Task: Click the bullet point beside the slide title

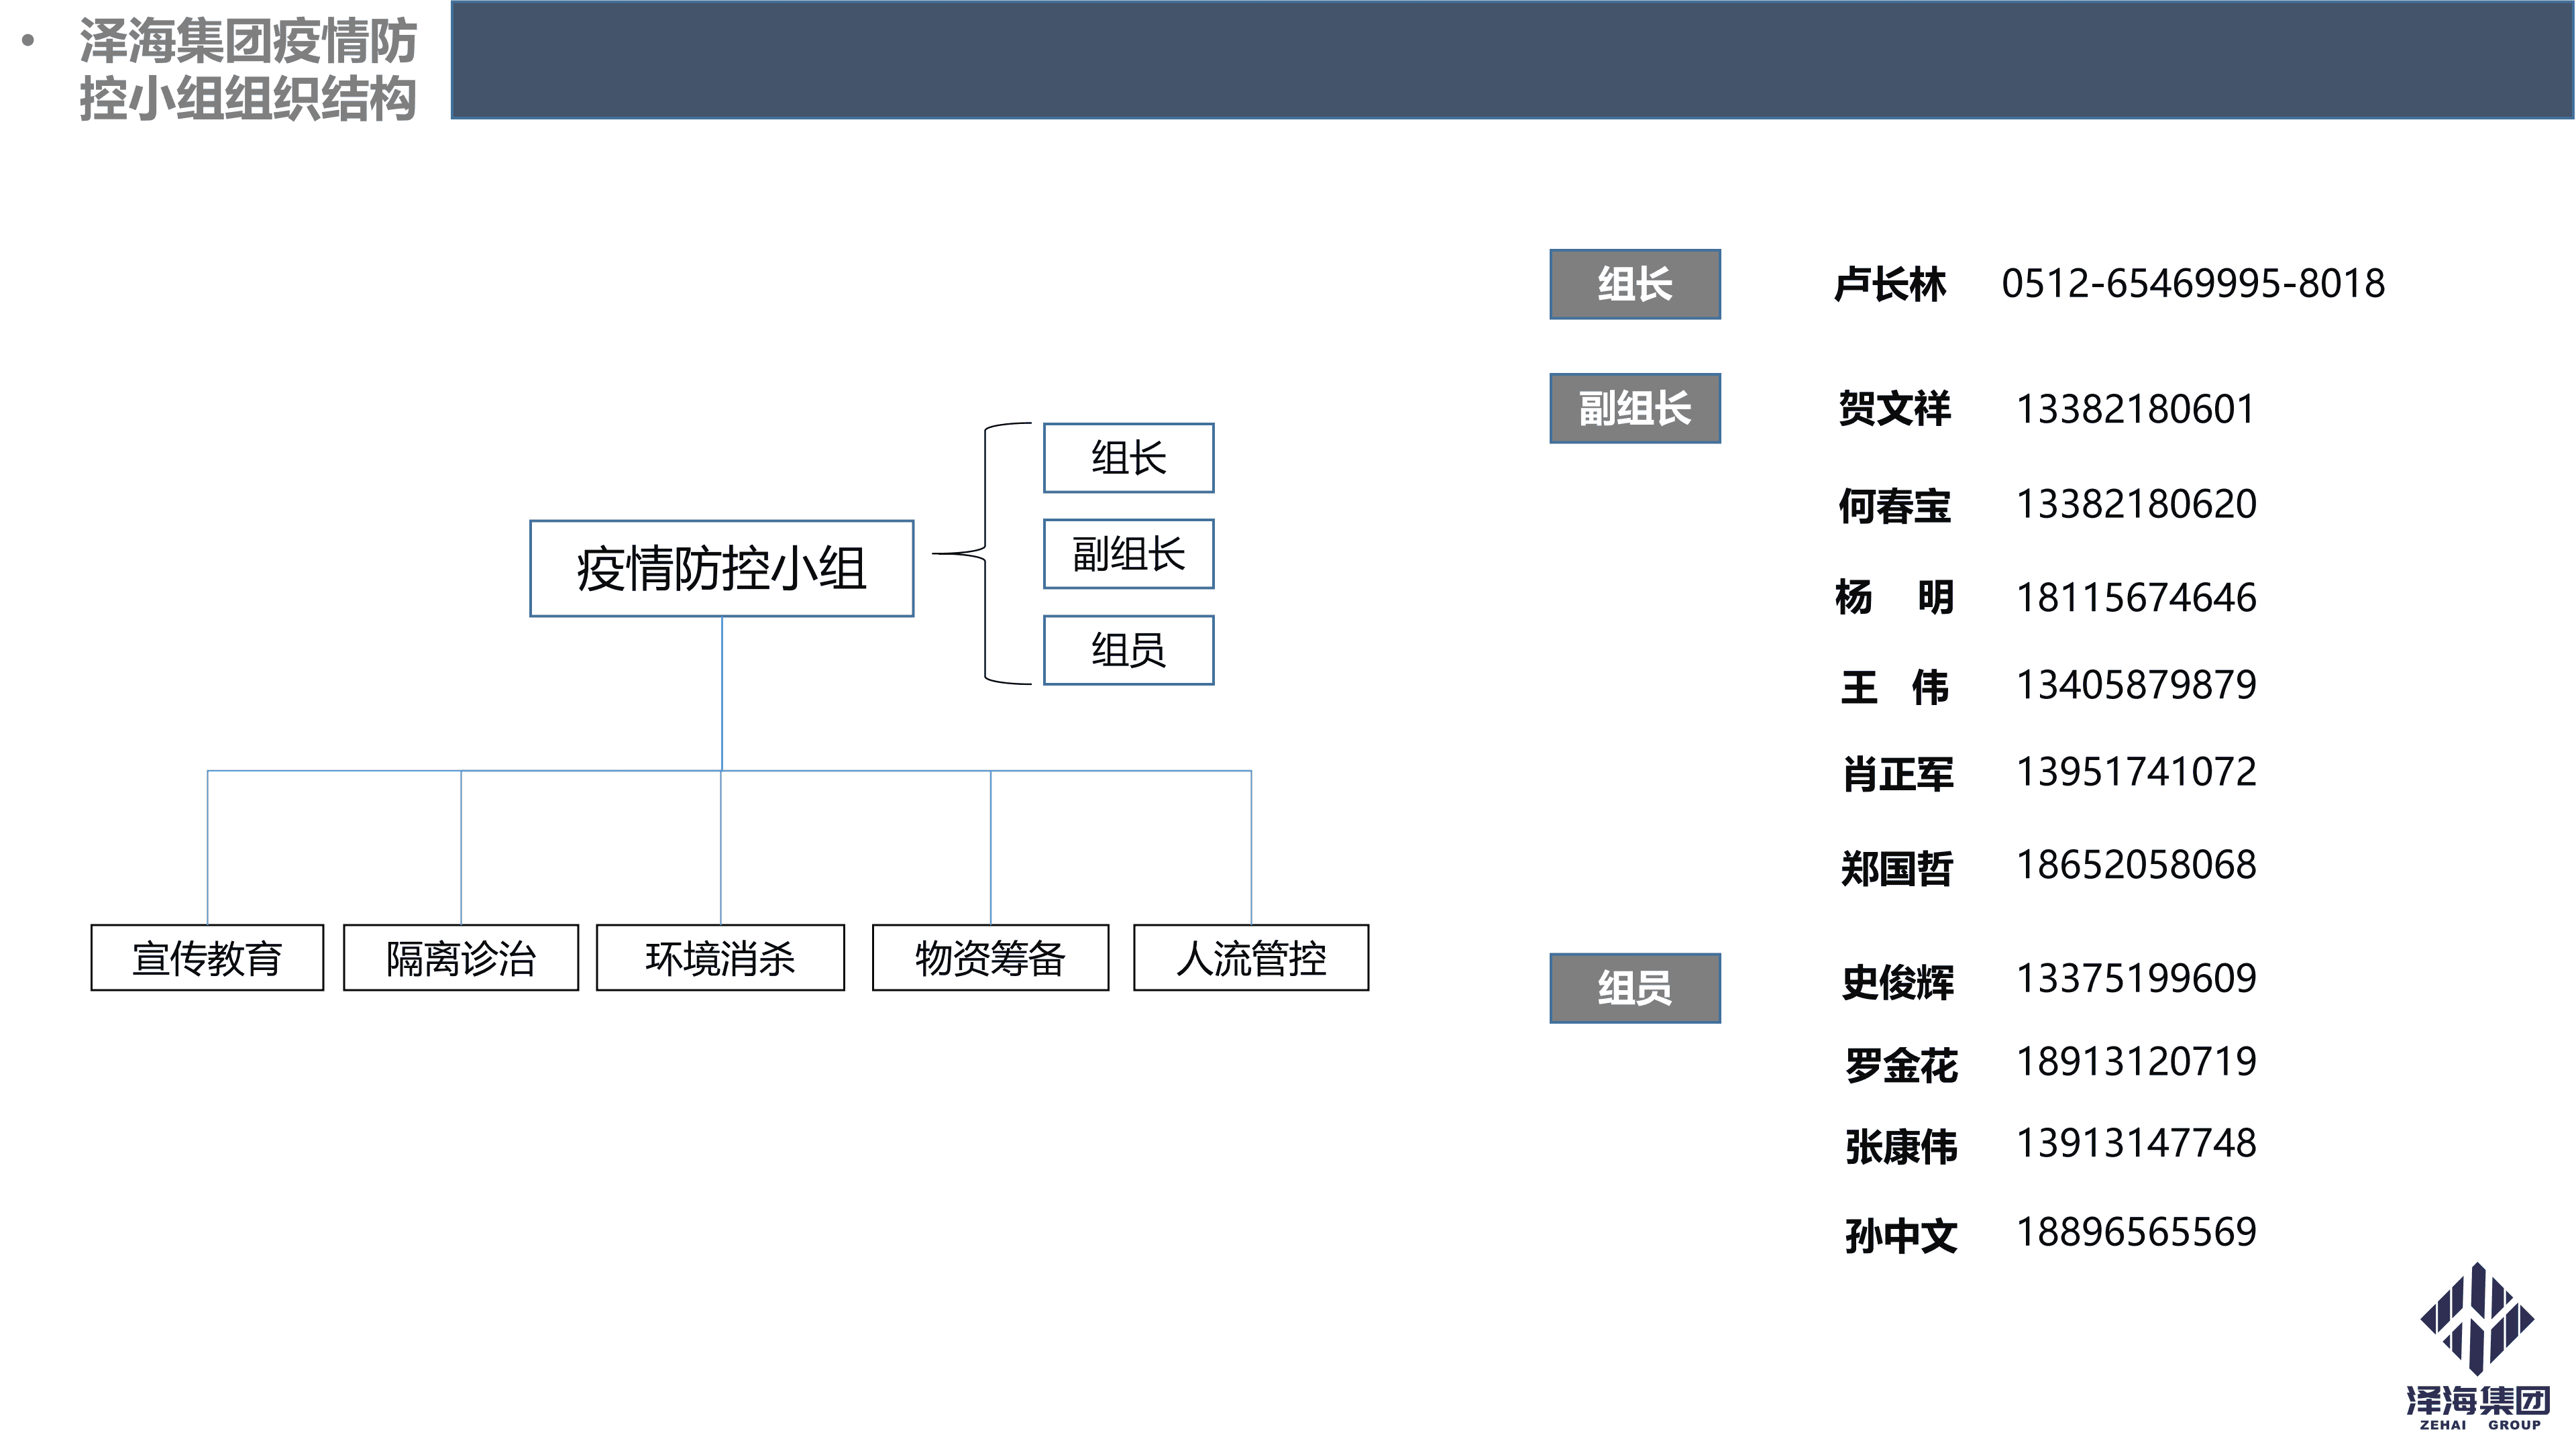Action: coord(29,41)
